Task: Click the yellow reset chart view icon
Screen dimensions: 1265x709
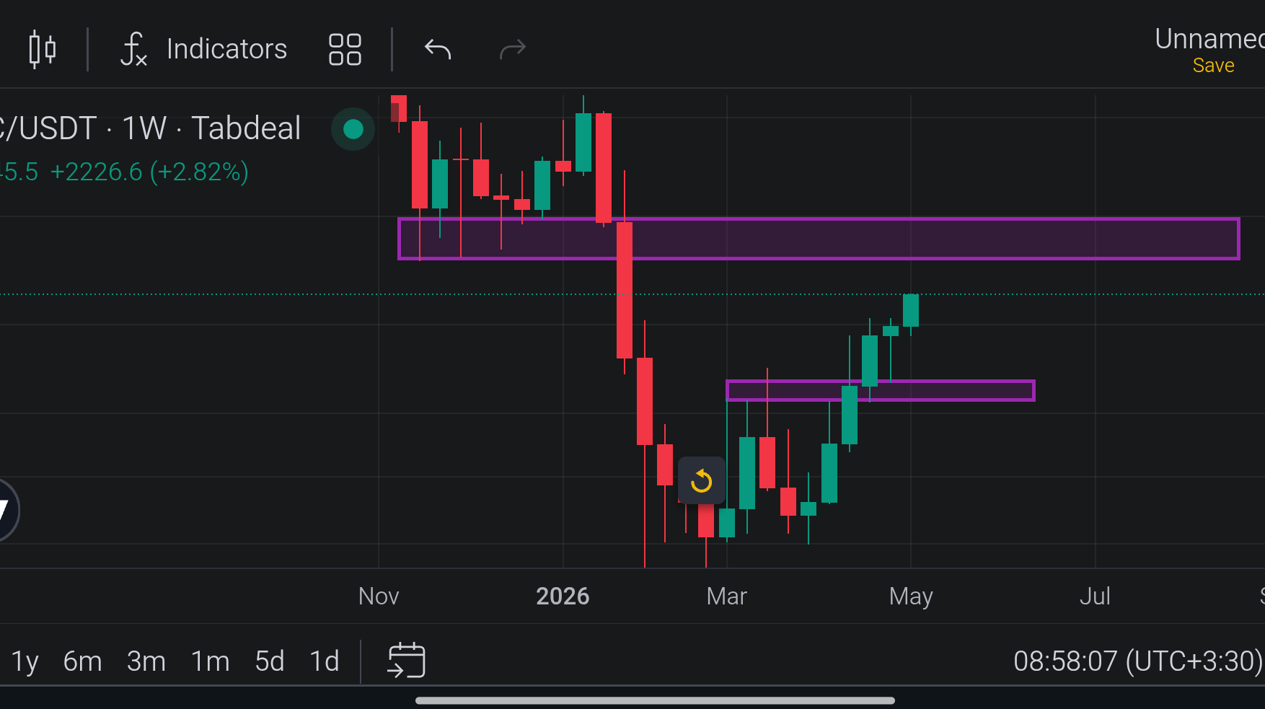Action: point(701,480)
